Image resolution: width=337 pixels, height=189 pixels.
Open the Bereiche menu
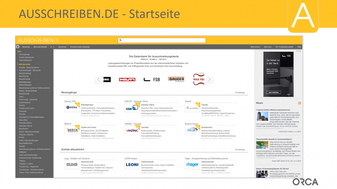click(x=26, y=47)
